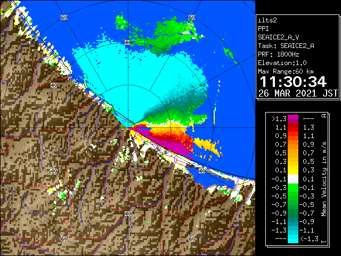Select the product name "SEAICE2_A_V"
Viewport: 341px width, 256px height.
click(x=280, y=37)
